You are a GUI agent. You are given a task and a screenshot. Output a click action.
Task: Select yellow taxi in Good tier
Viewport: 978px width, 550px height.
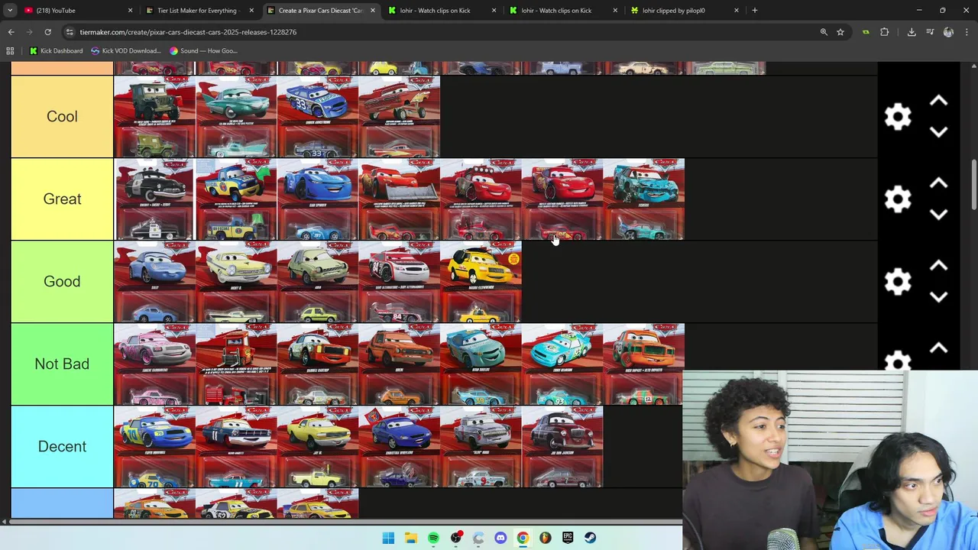click(x=481, y=282)
